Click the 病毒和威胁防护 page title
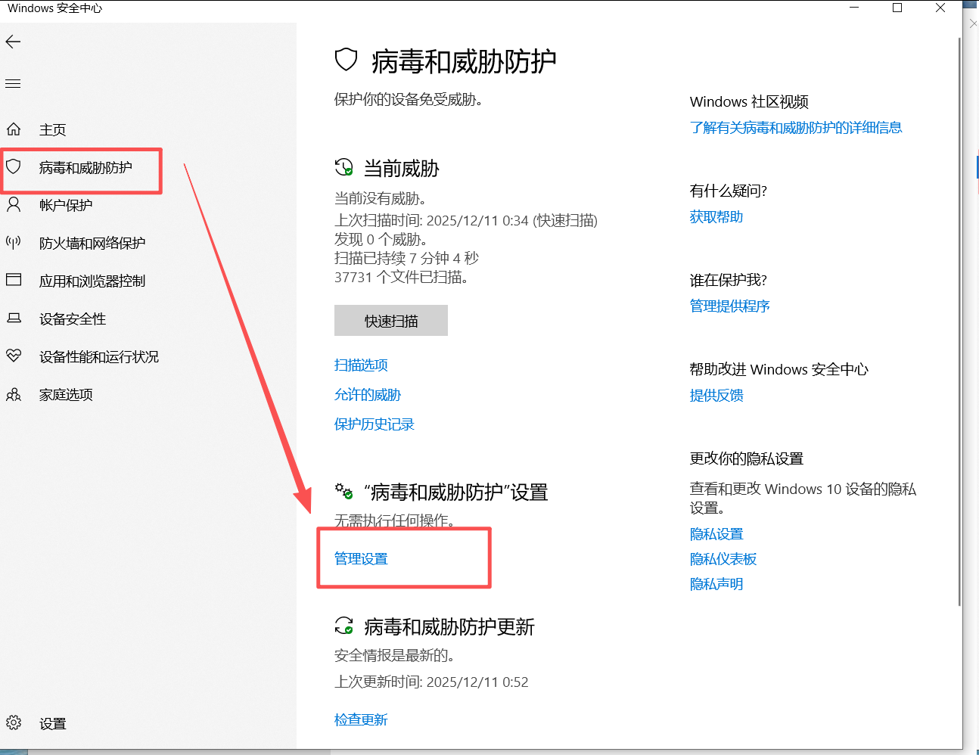 [x=465, y=61]
